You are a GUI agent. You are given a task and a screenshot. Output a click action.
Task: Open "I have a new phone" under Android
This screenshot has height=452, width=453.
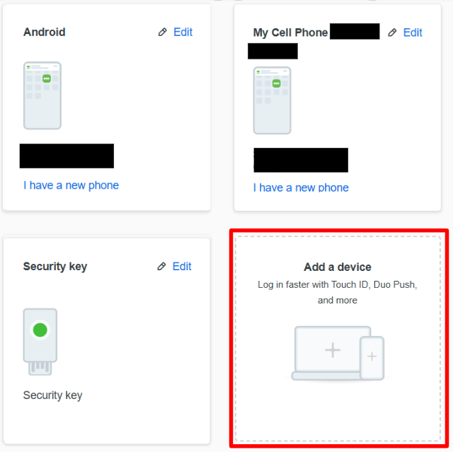71,185
